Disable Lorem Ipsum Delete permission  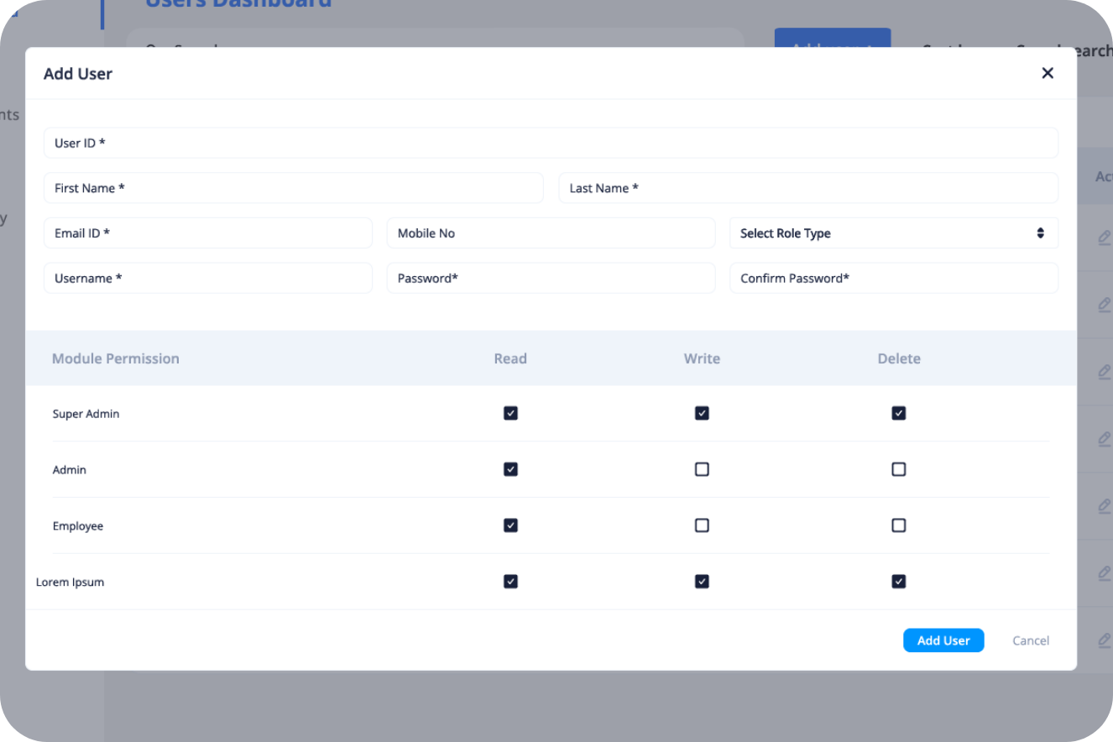point(898,582)
